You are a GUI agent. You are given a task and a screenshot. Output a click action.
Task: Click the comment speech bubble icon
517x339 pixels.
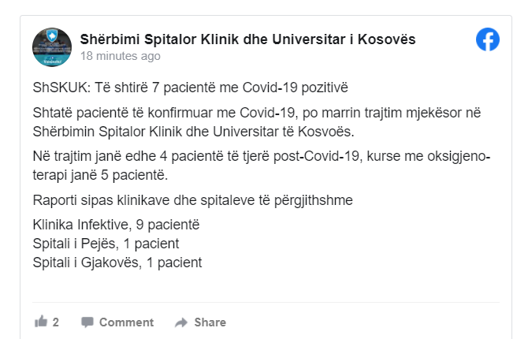[x=87, y=322]
